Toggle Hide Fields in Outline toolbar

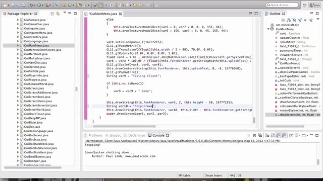(x=294, y=20)
